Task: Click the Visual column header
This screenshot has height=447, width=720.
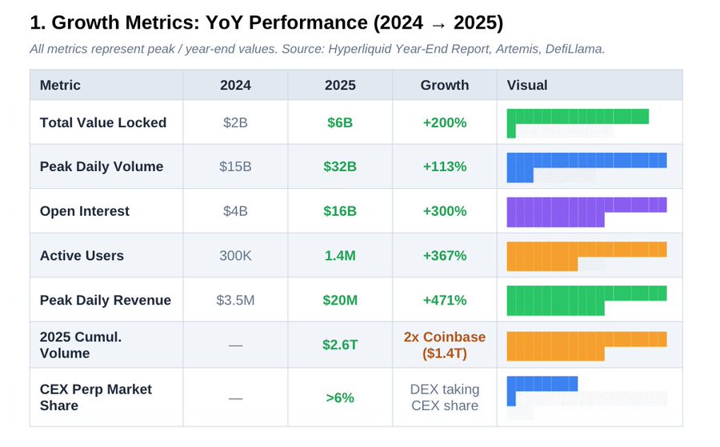Action: coord(527,85)
